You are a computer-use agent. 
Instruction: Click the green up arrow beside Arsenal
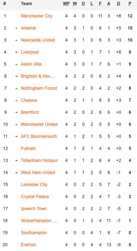[x=16, y=28]
